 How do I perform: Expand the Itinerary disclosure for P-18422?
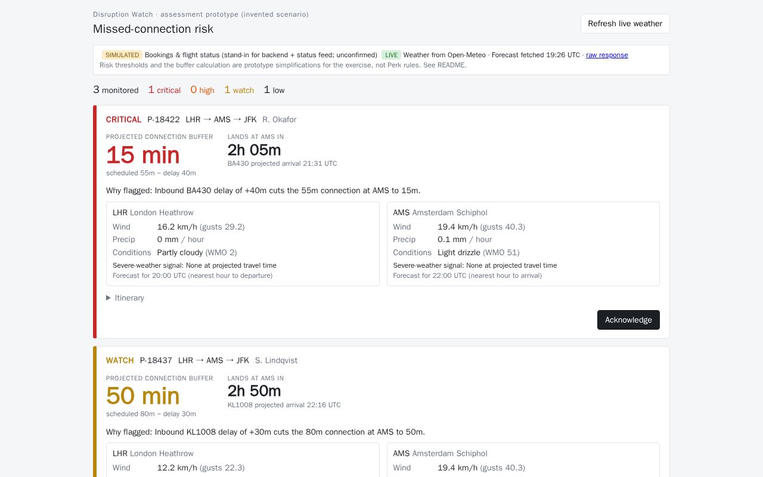pyautogui.click(x=125, y=298)
